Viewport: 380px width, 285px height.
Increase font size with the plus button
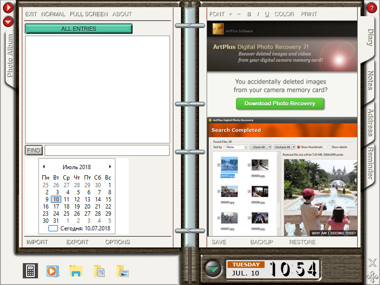click(x=230, y=14)
